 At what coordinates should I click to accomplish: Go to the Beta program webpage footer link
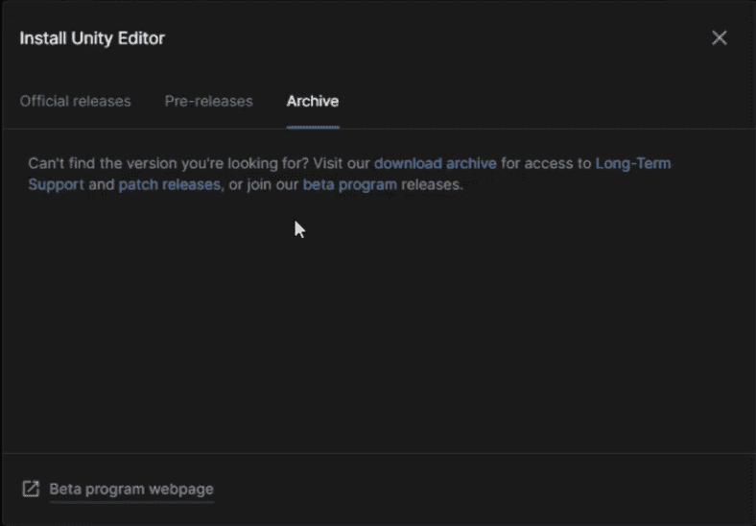click(131, 490)
